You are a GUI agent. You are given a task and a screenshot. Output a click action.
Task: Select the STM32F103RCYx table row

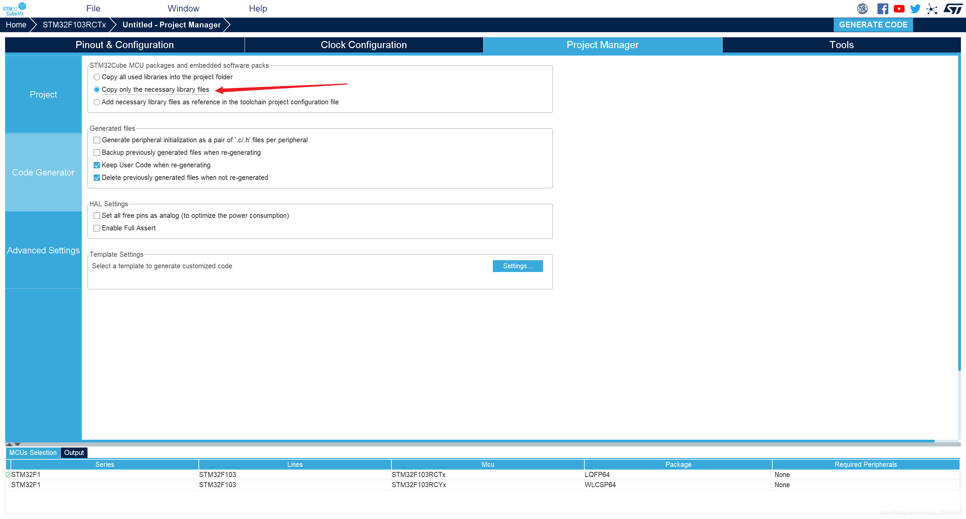point(419,484)
